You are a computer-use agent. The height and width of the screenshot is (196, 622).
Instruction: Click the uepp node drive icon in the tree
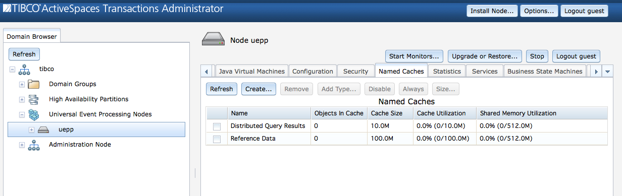tap(44, 129)
